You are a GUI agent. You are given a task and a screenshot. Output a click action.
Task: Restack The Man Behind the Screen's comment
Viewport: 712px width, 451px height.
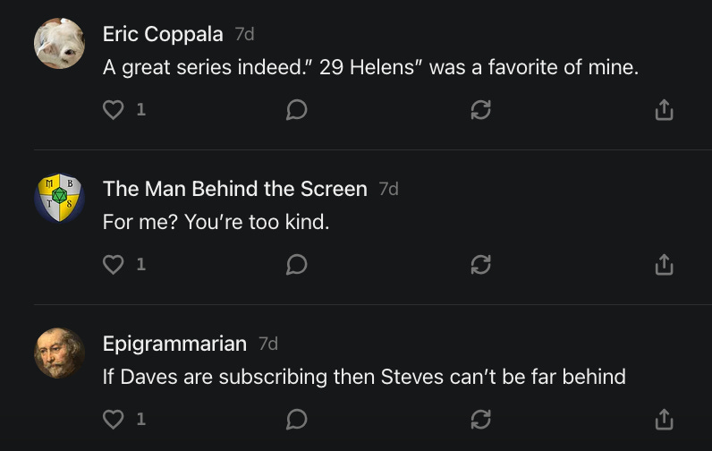tap(480, 265)
